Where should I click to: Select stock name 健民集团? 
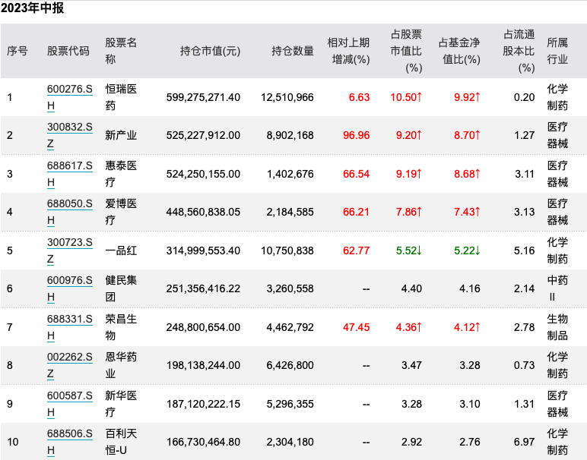click(x=121, y=288)
